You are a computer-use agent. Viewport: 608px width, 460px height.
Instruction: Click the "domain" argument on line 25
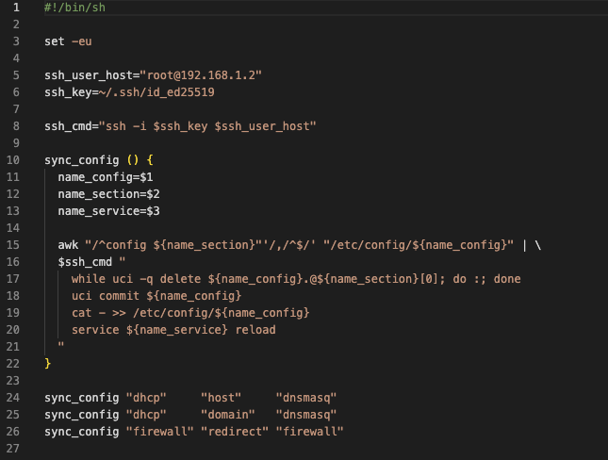coord(228,415)
